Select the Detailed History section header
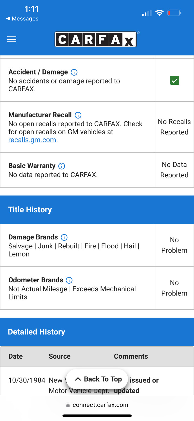194x421 pixels. (x=97, y=332)
